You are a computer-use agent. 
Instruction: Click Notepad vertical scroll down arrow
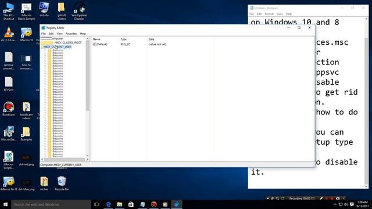[x=366, y=186]
